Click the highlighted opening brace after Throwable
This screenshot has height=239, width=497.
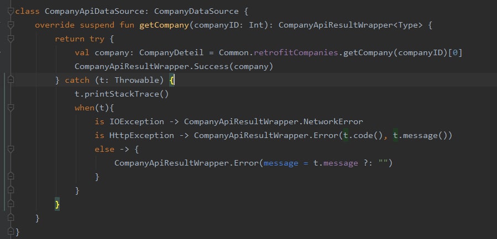click(172, 80)
